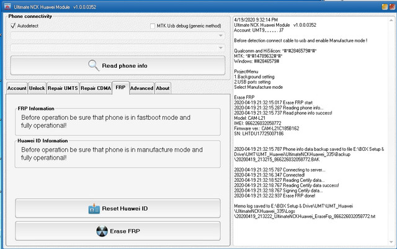Click the 'Erase FRP done!' log line
The height and width of the screenshot is (249, 397).
pos(274,196)
